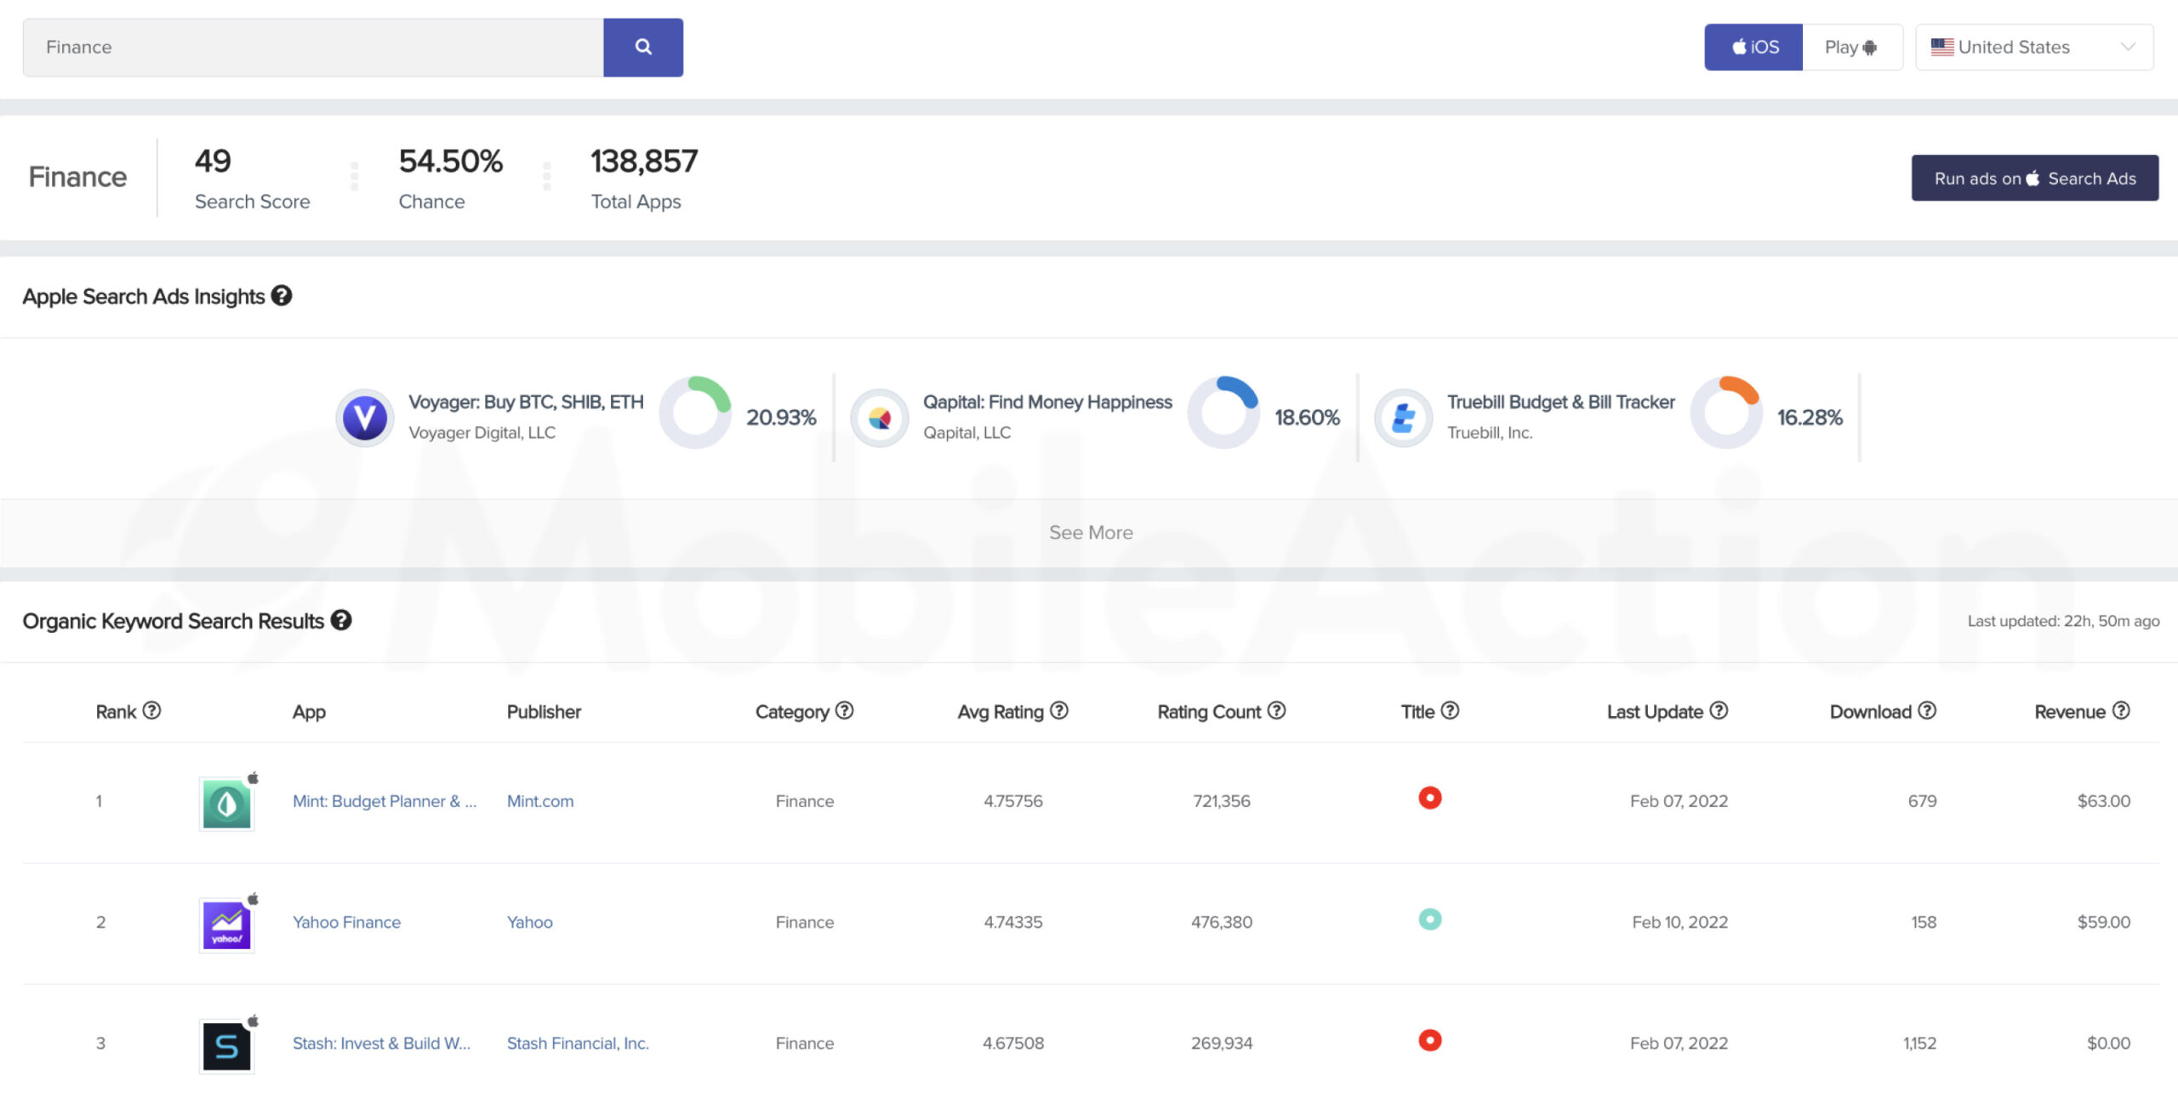Image resolution: width=2178 pixels, height=1104 pixels.
Task: Click Mint's 721,356 rating count
Action: click(1222, 801)
